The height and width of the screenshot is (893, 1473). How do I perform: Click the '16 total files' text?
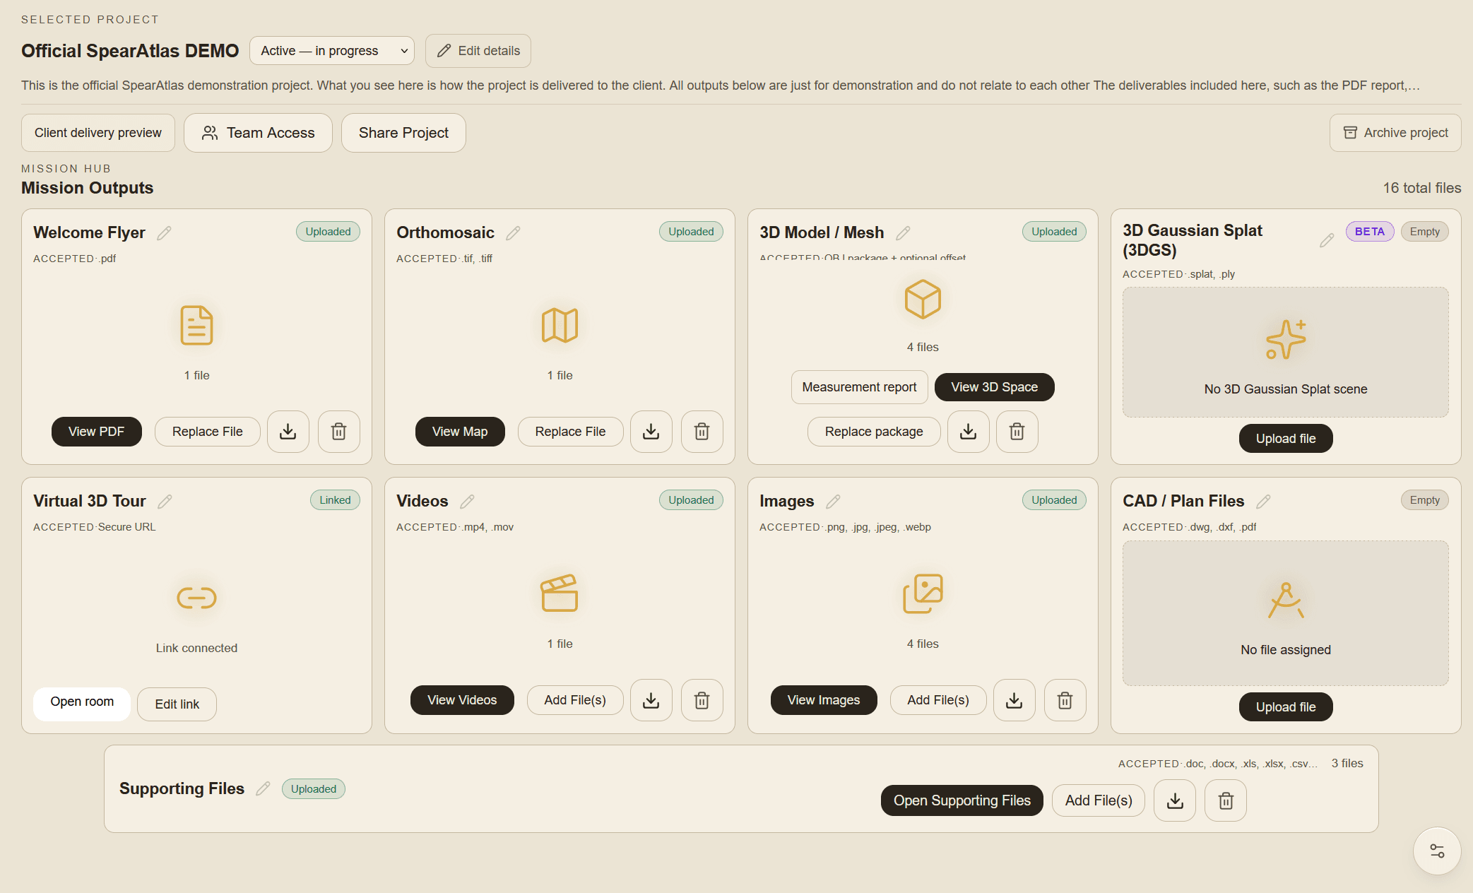coord(1422,188)
